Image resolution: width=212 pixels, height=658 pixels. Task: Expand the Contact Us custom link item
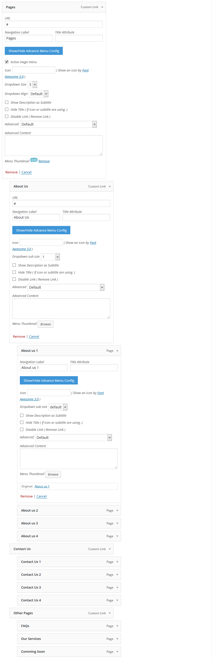[110, 549]
